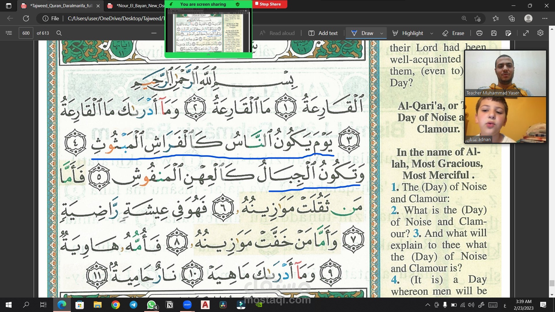Click the scrollbar up arrow
This screenshot has height=312, width=555.
[x=552, y=29]
